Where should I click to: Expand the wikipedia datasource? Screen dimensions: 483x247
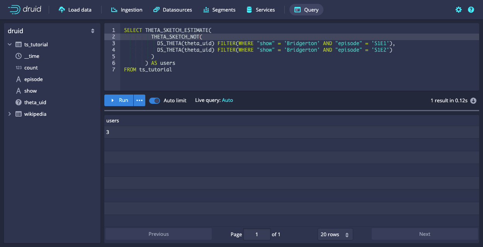[10, 113]
